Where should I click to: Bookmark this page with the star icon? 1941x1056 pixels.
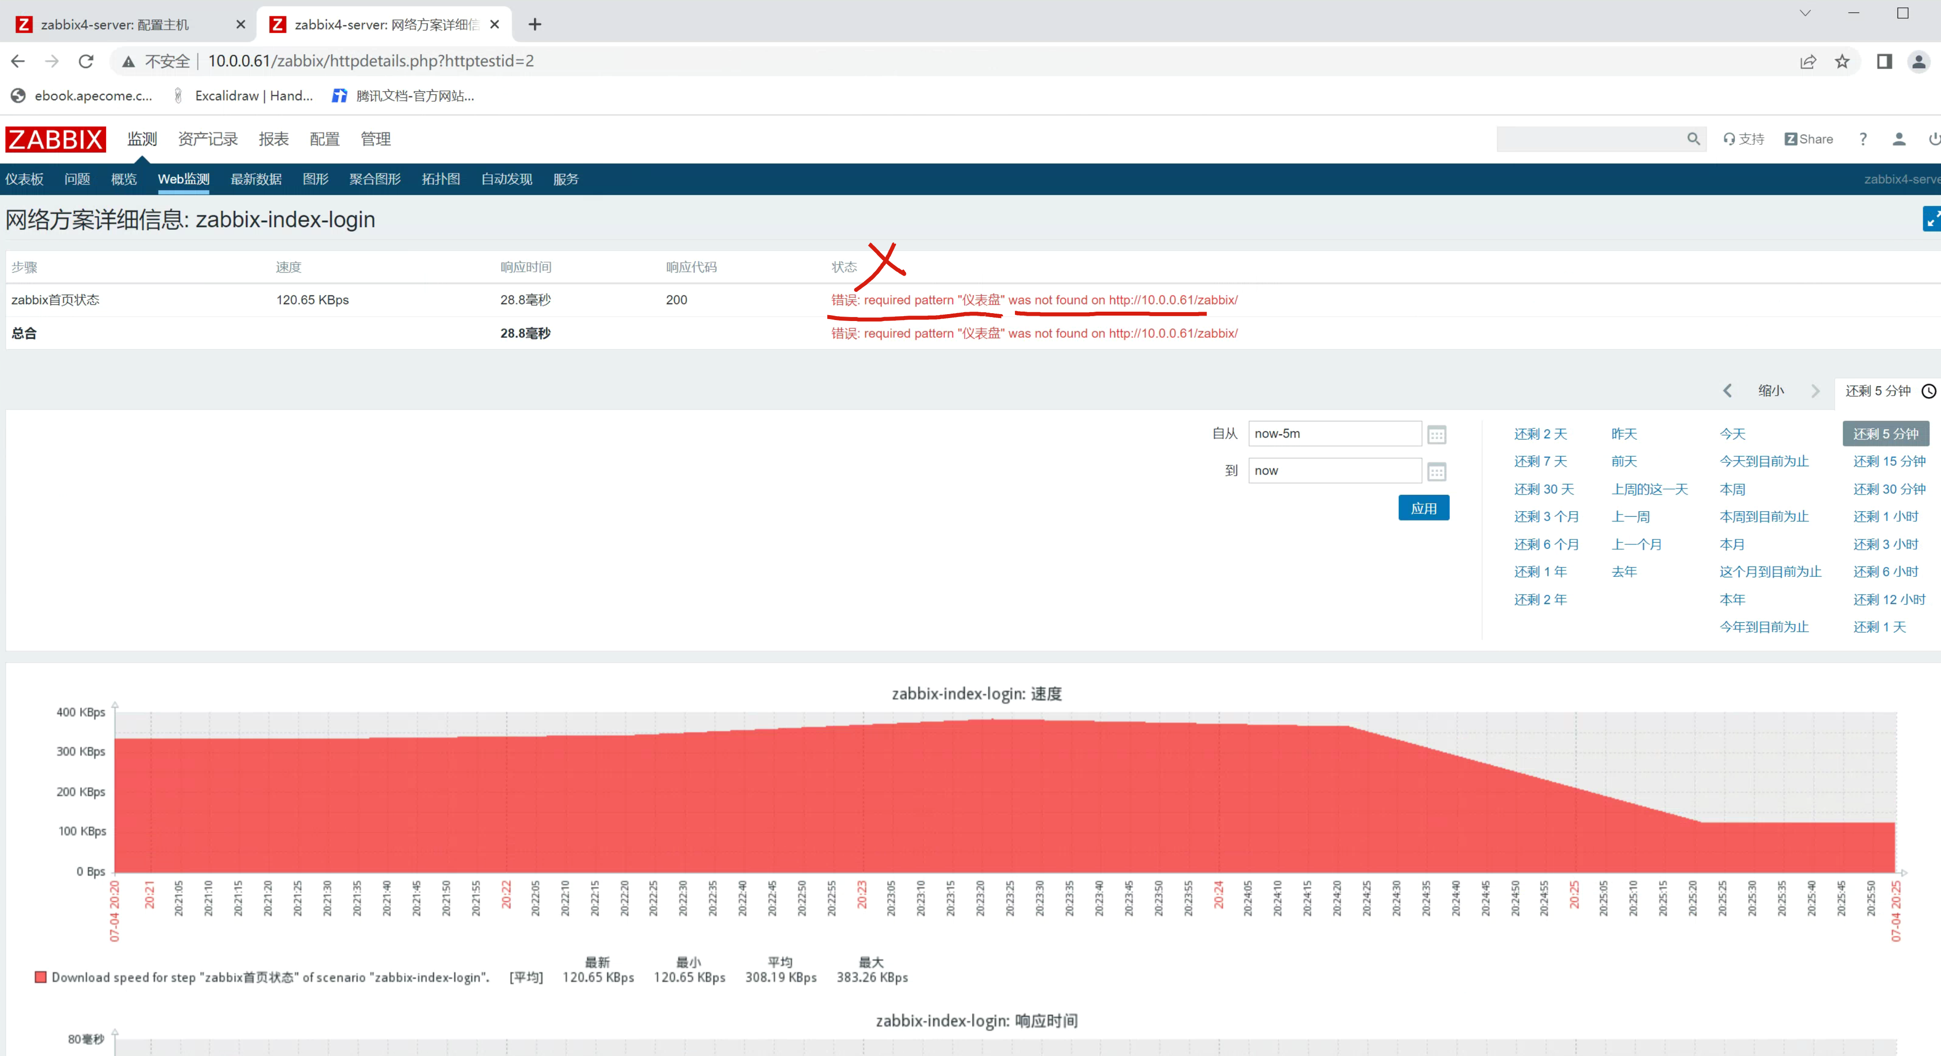[x=1842, y=62]
